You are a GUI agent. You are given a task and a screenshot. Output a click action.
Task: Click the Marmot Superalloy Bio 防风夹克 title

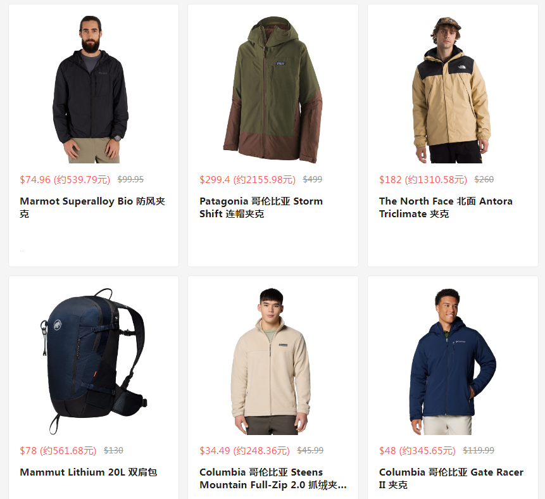[x=92, y=207]
